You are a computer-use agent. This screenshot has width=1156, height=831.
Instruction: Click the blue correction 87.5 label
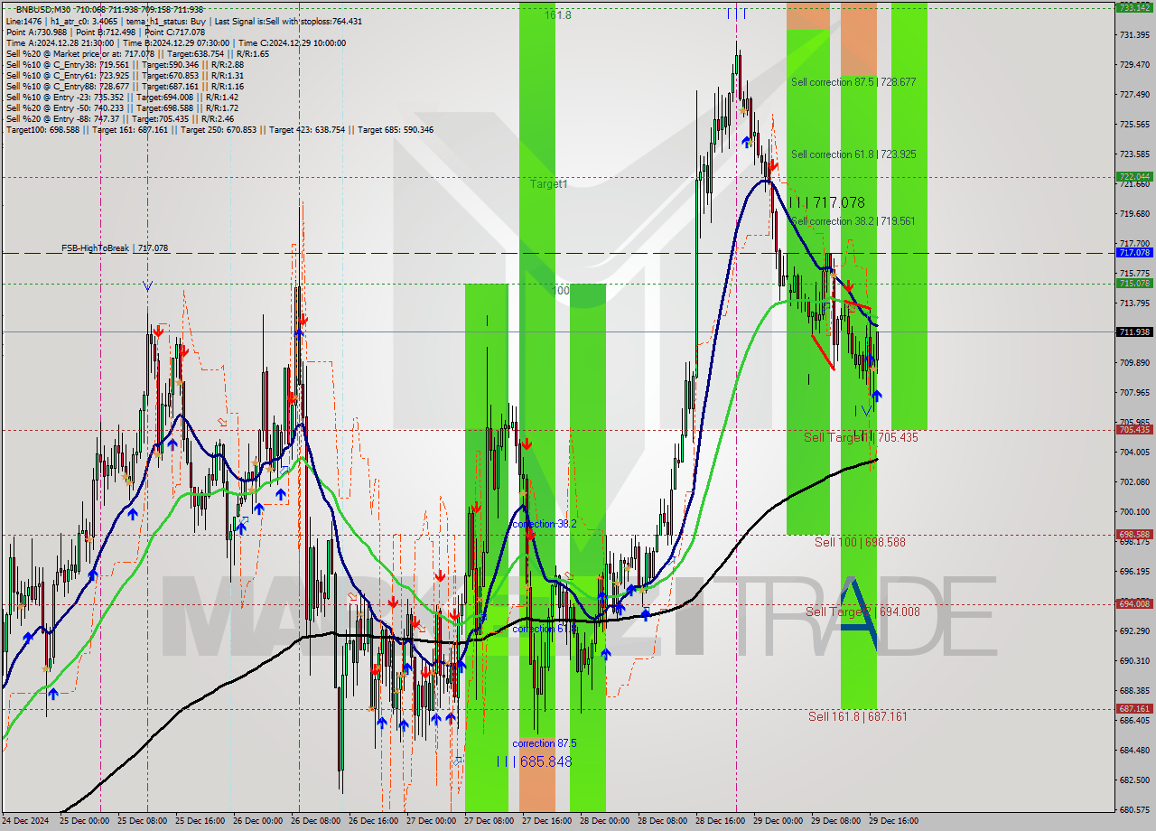tap(545, 743)
